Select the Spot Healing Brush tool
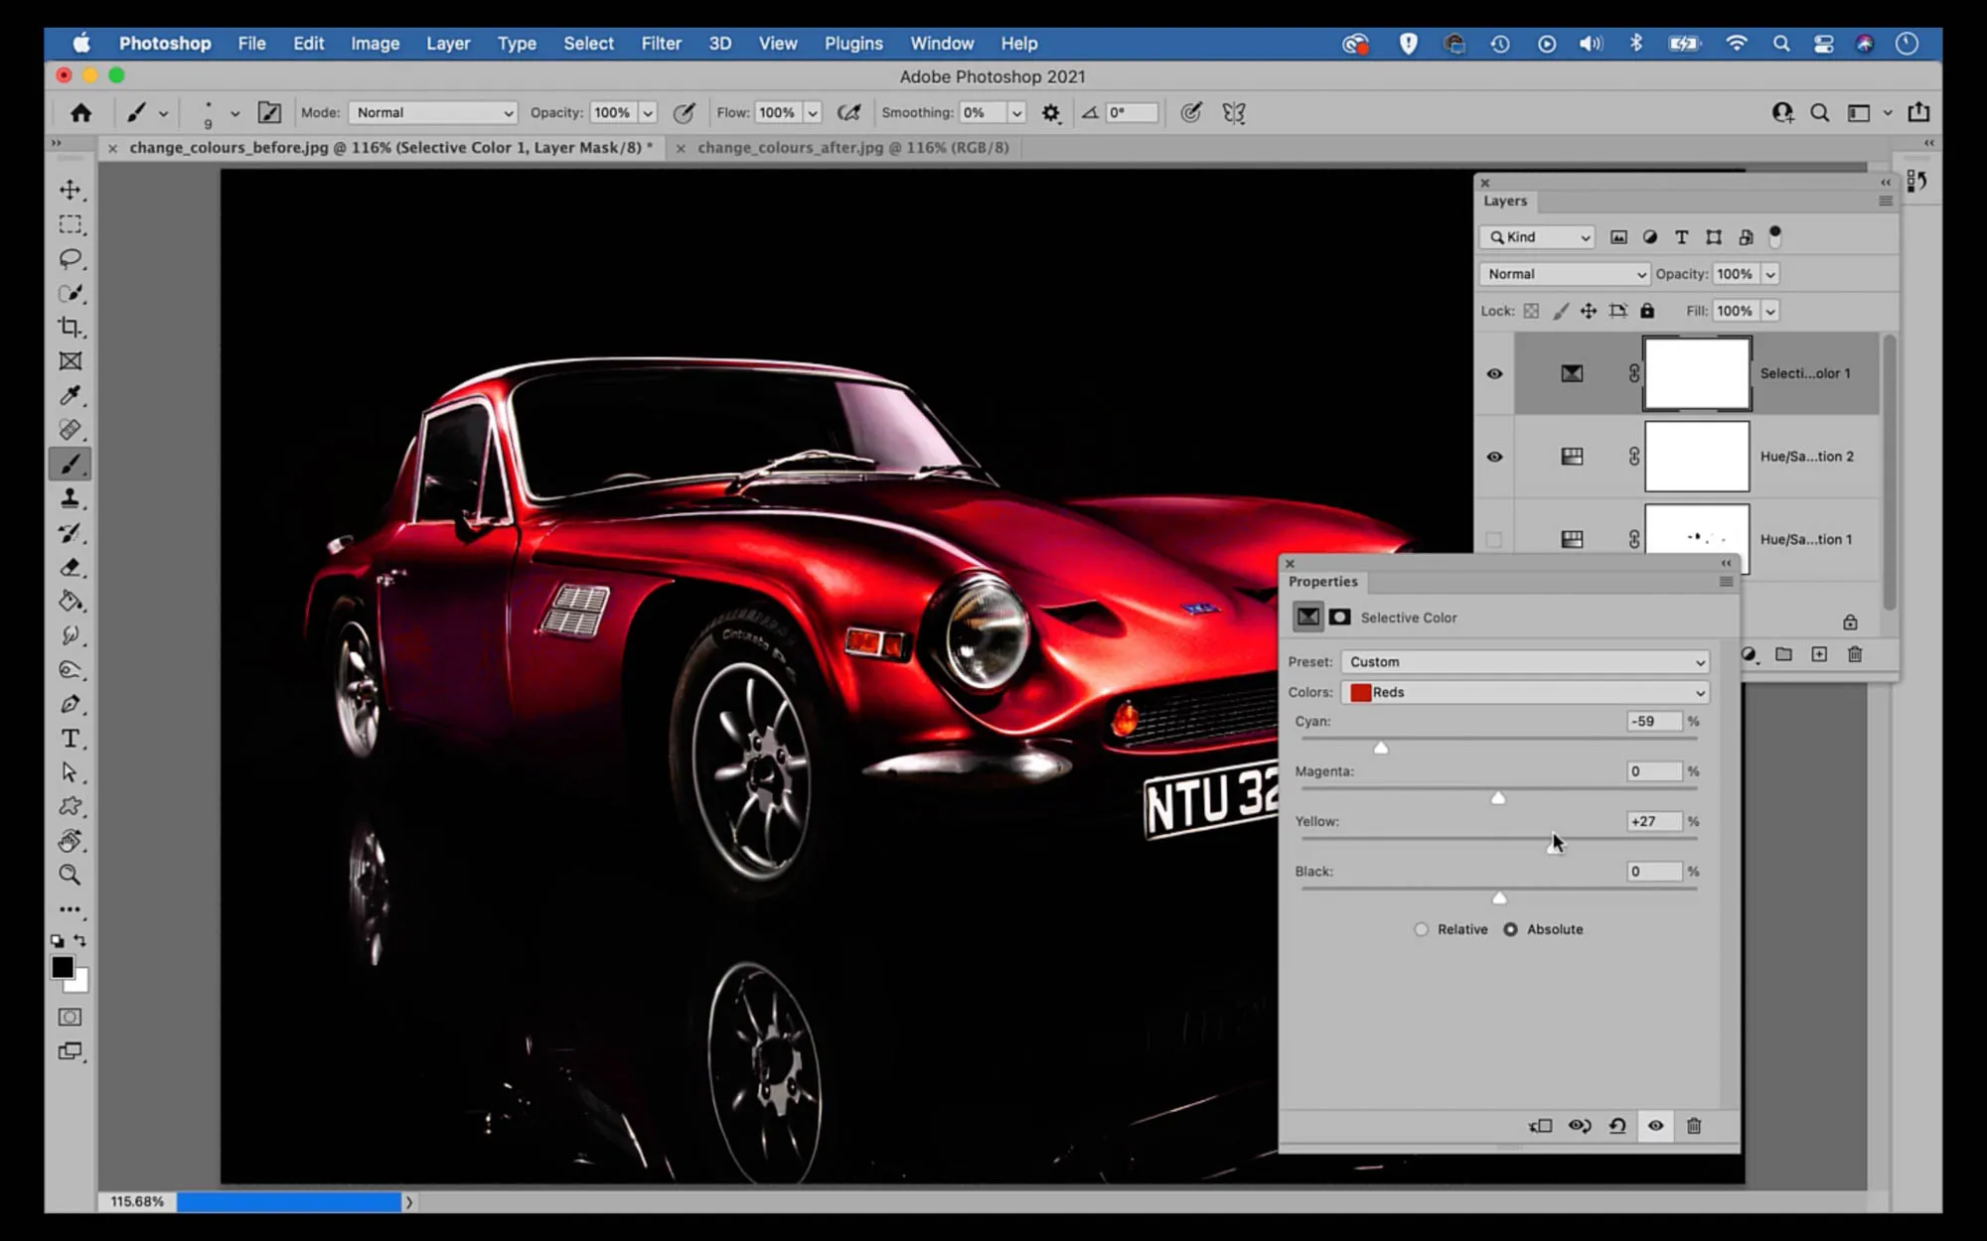 click(x=70, y=430)
